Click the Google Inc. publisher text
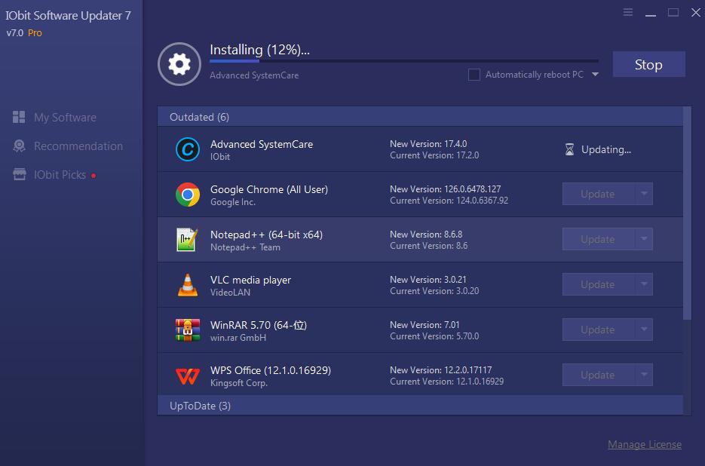 [x=233, y=202]
